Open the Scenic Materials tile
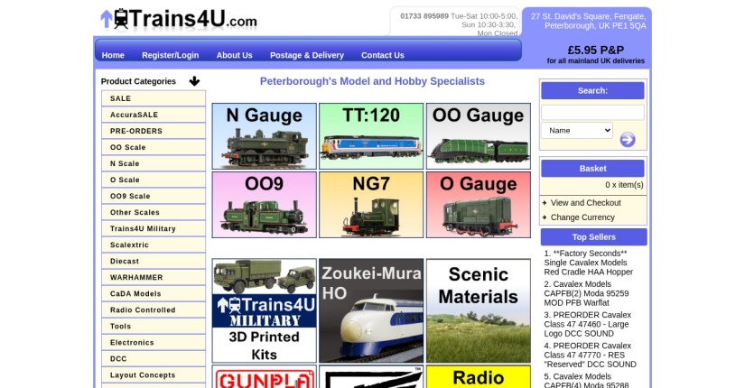Screen dimensions: 745x388 [479, 310]
